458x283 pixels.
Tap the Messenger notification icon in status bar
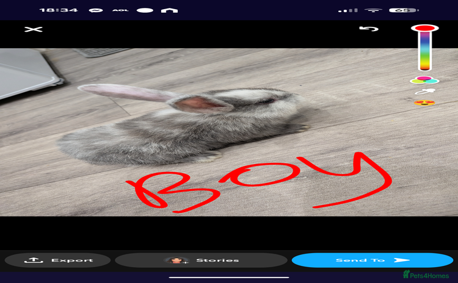point(95,10)
